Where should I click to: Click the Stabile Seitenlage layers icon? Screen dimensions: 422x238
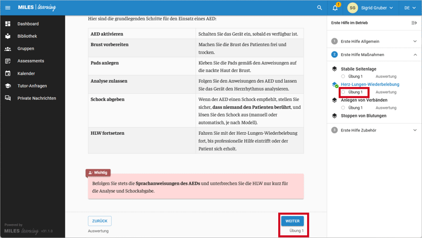pyautogui.click(x=334, y=69)
